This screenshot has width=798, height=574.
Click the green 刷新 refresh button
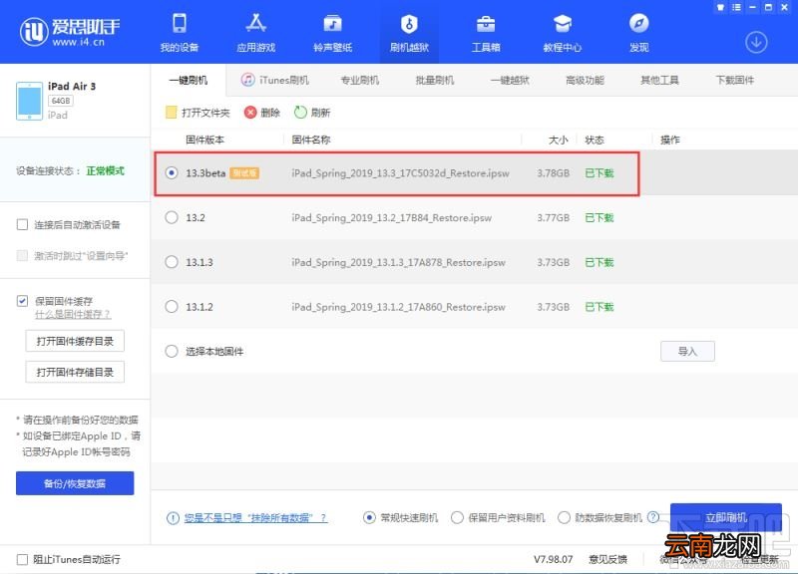click(x=312, y=113)
